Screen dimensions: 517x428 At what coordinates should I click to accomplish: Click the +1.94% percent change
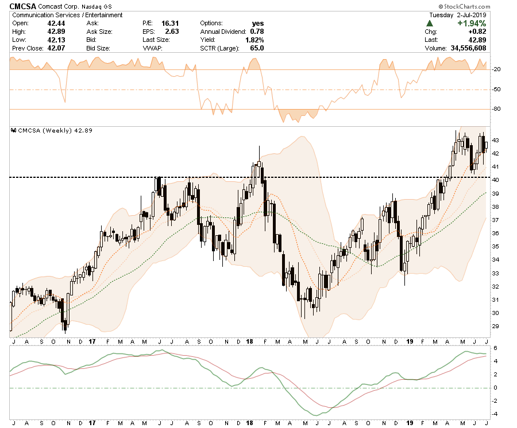(472, 24)
